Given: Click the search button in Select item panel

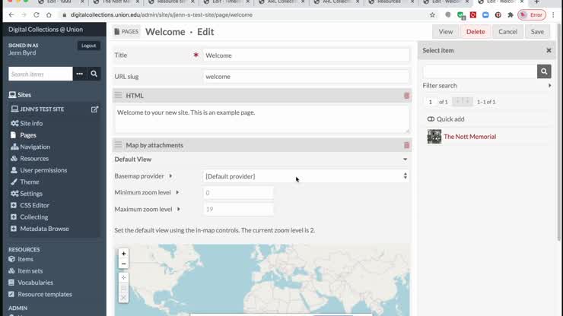Looking at the screenshot, I should pos(543,71).
